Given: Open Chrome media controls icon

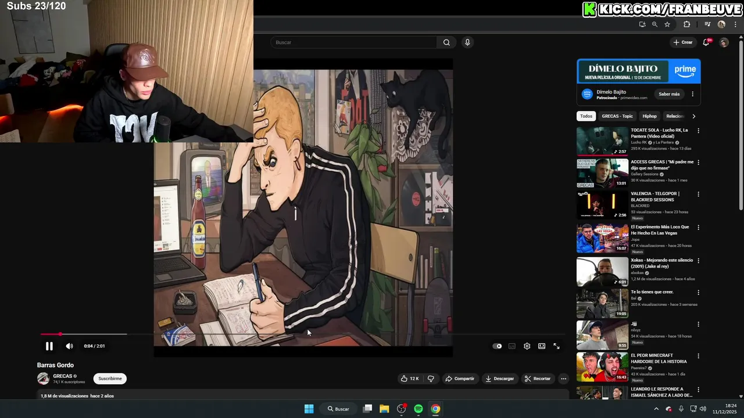Looking at the screenshot, I should (x=707, y=24).
